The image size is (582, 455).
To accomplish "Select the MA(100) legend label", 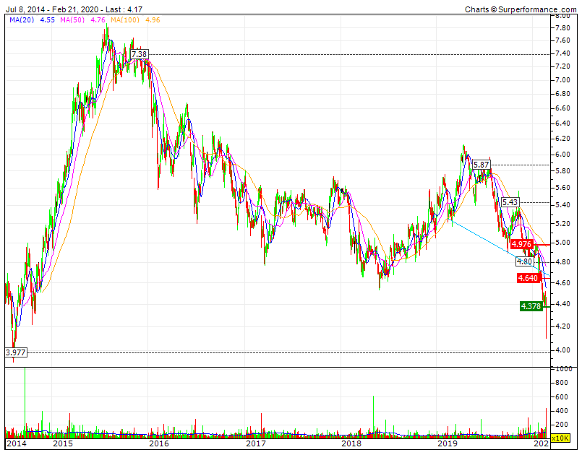I will (x=125, y=20).
